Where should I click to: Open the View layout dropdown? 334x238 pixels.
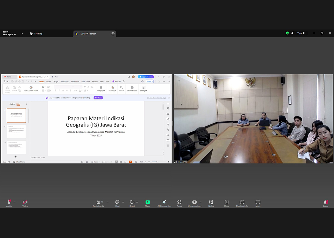301,33
